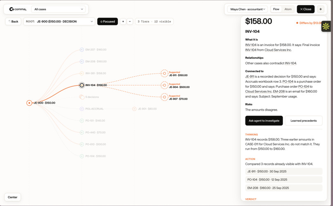Select the PO-104 $150.00 graph node icon
Screen dimensions: 333x206
82,156
